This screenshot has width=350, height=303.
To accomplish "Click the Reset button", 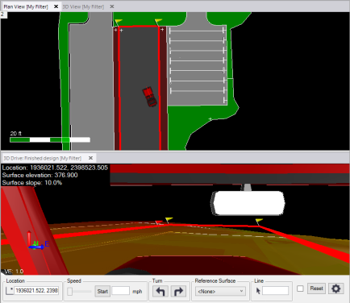I will coord(316,288).
